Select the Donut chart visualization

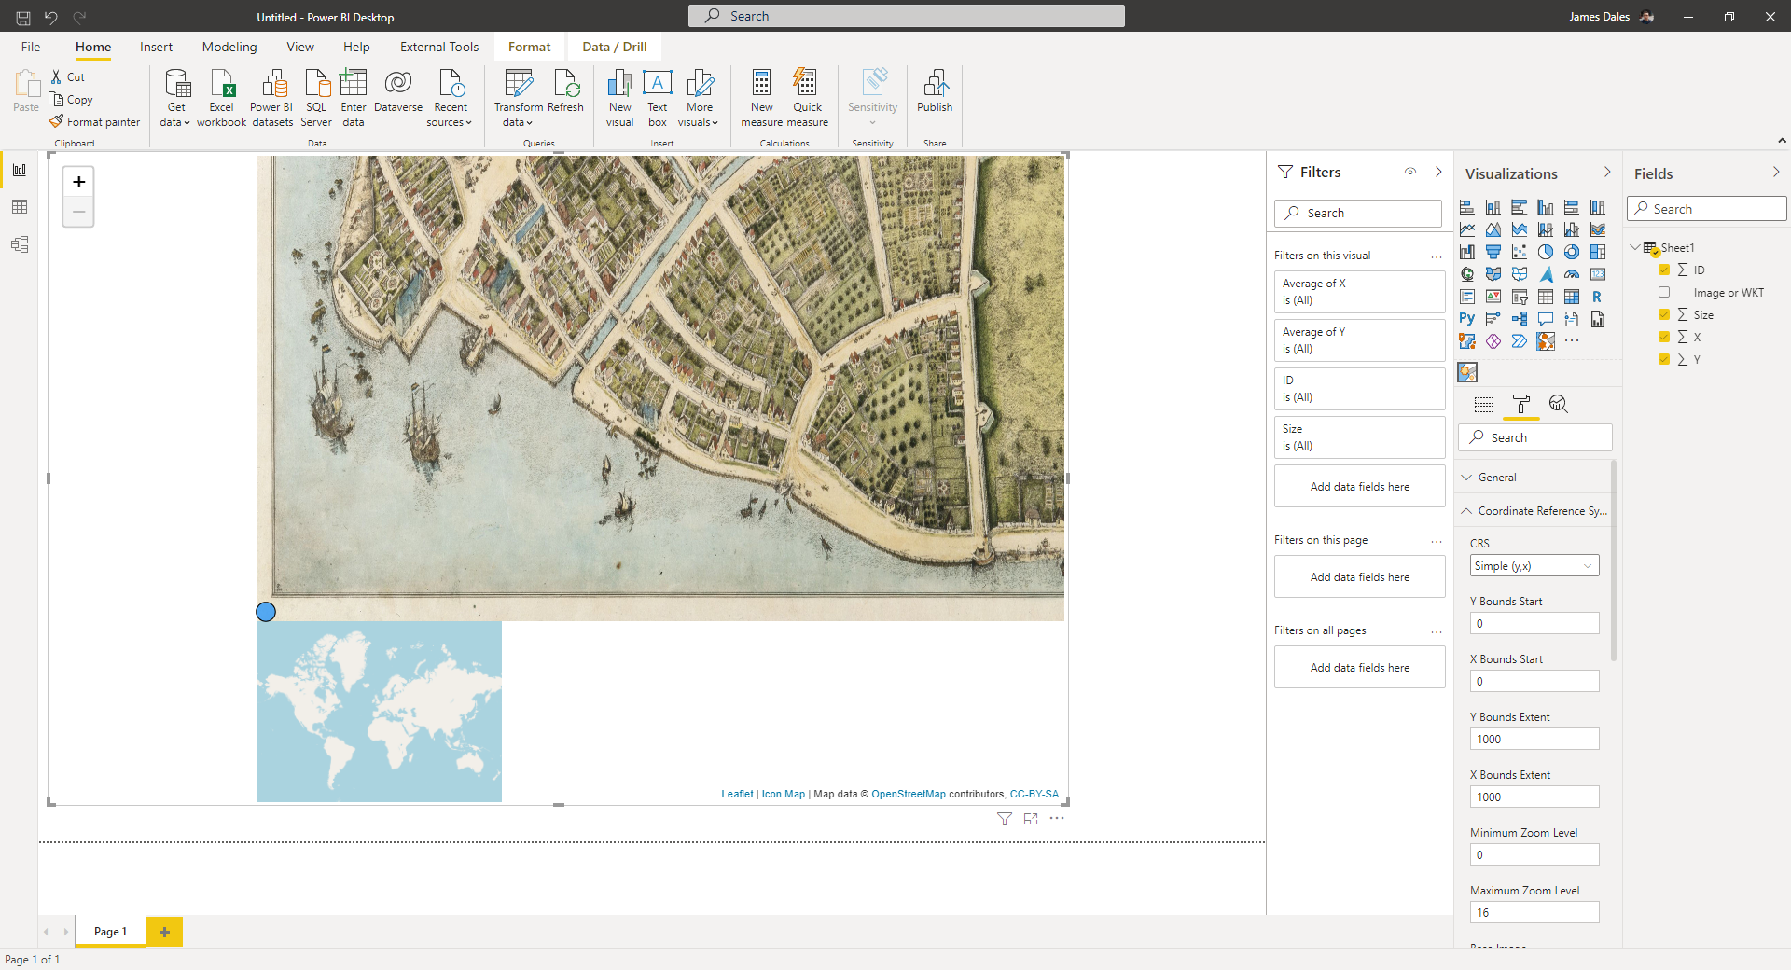click(1572, 252)
